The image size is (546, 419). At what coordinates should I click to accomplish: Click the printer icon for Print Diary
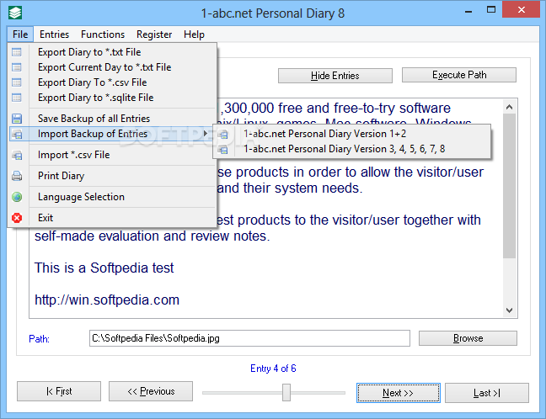pyautogui.click(x=17, y=176)
